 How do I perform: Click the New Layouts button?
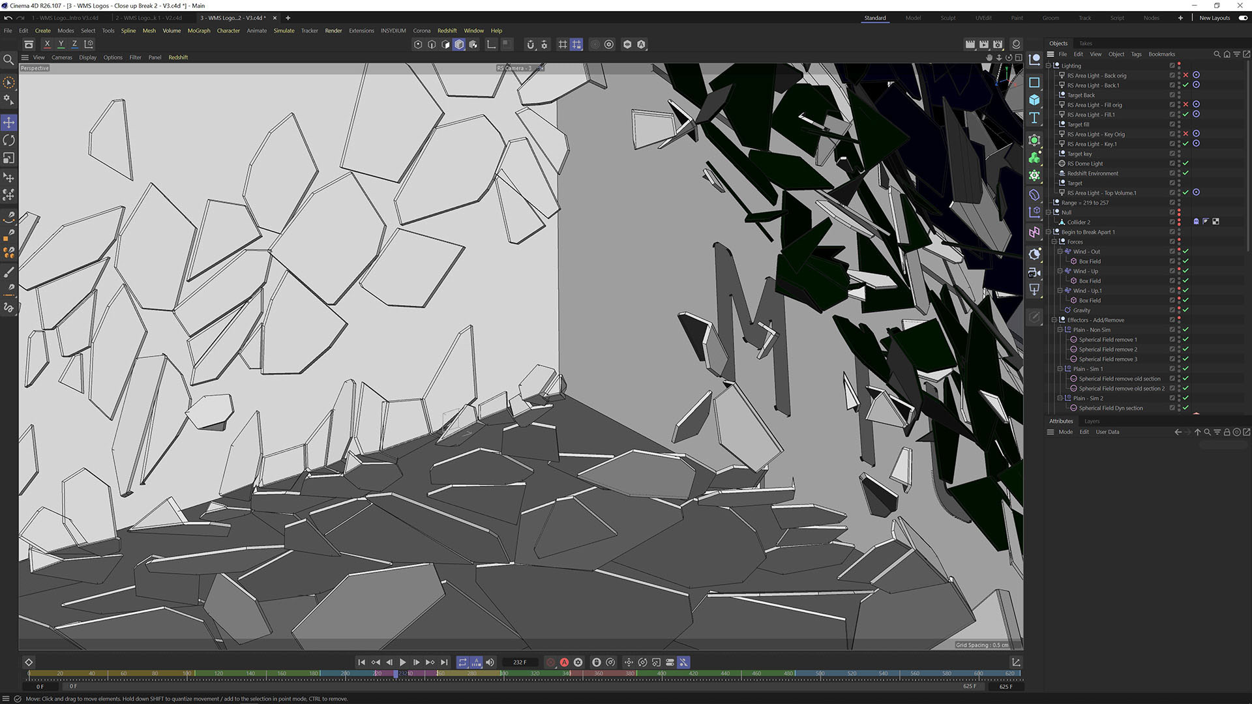click(x=1214, y=18)
